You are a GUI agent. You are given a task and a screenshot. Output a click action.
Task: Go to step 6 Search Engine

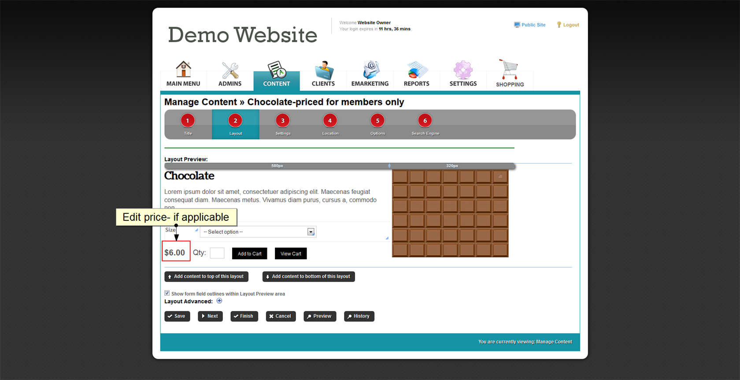point(425,121)
